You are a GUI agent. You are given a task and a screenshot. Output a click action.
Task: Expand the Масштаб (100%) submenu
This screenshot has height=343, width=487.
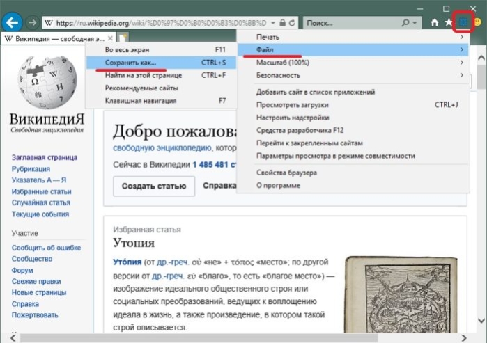coord(353,63)
